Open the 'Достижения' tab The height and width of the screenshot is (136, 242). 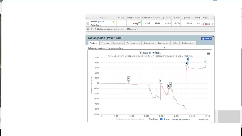pos(163,43)
